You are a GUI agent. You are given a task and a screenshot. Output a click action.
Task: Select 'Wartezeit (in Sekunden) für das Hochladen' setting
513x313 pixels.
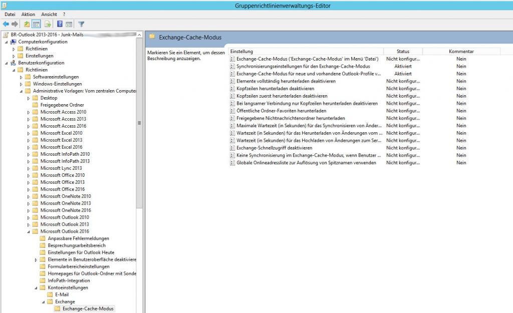pyautogui.click(x=309, y=140)
